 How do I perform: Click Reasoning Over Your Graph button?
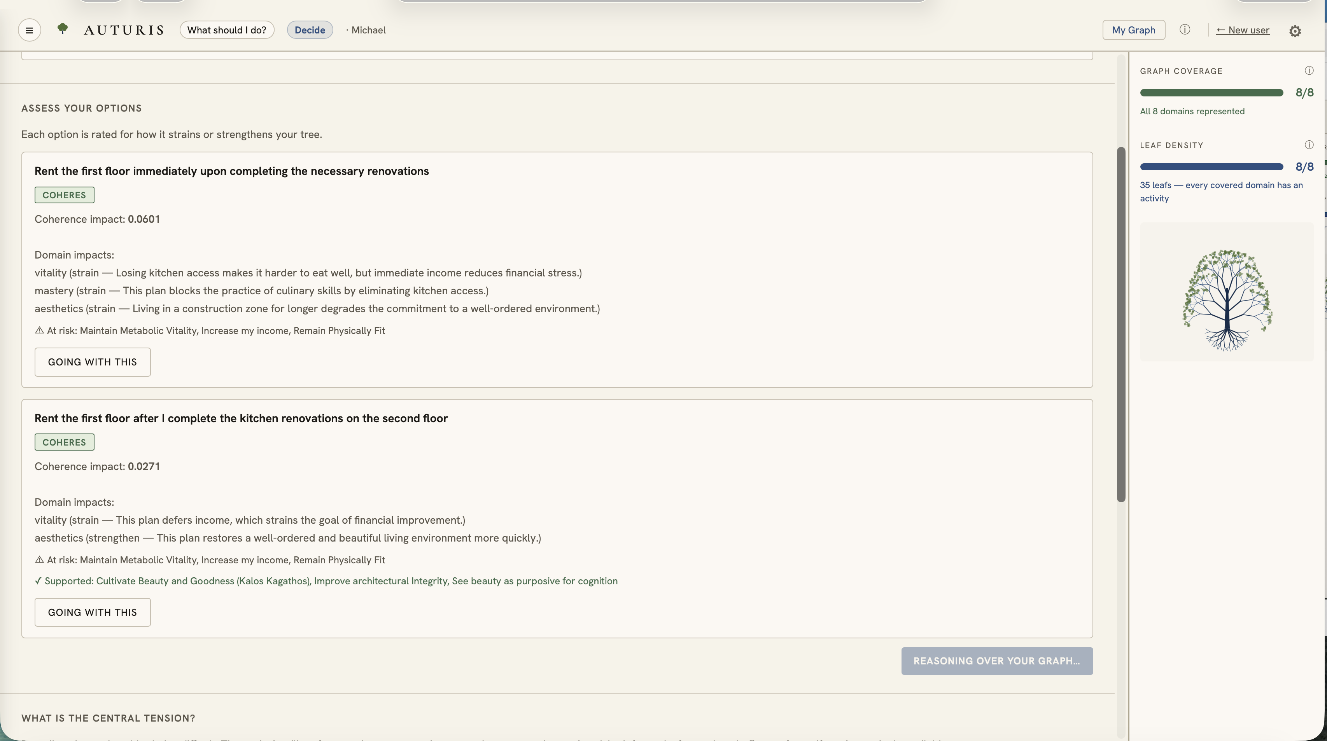997,661
